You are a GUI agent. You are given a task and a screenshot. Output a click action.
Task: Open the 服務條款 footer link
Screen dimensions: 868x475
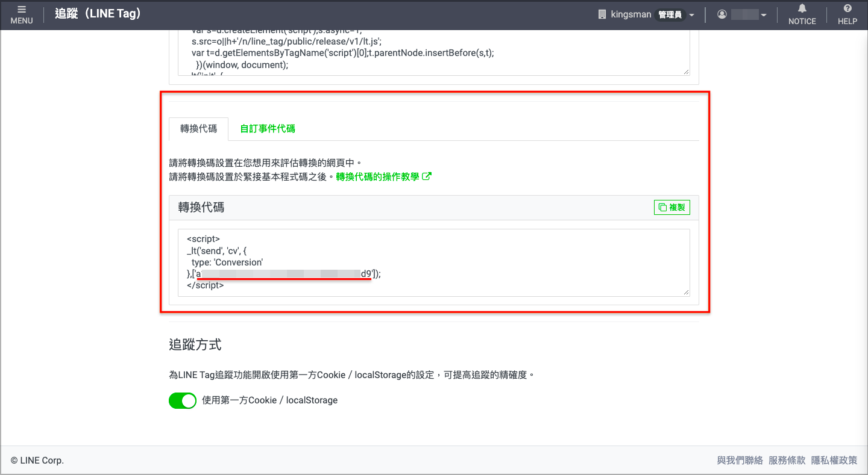click(787, 461)
